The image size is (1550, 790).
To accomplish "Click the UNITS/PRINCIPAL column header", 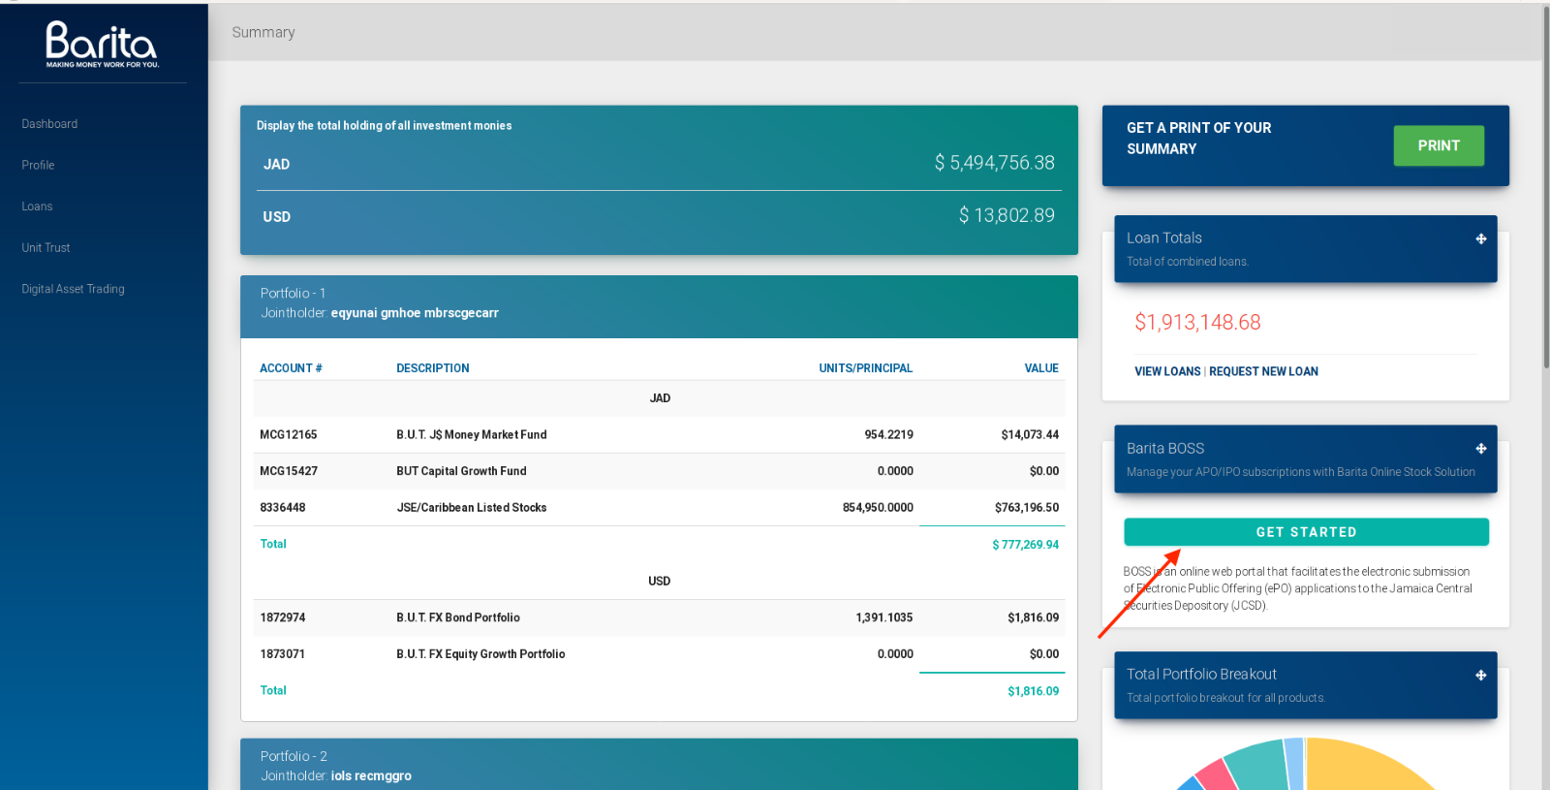I will 865,368.
